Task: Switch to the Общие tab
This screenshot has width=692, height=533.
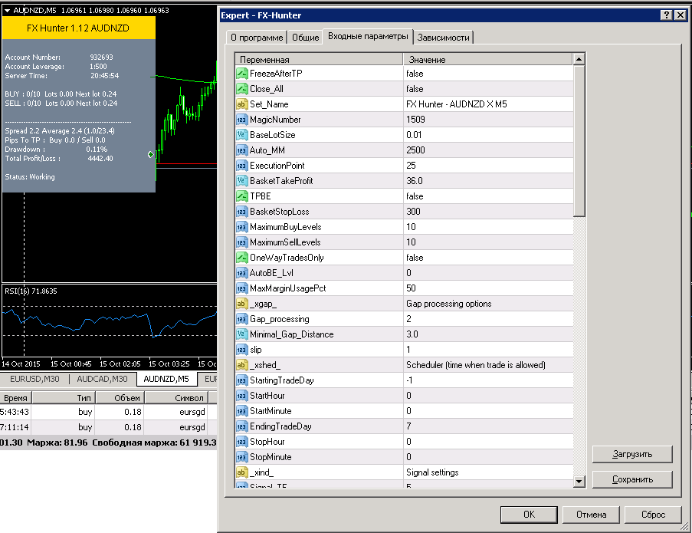Action: tap(306, 38)
